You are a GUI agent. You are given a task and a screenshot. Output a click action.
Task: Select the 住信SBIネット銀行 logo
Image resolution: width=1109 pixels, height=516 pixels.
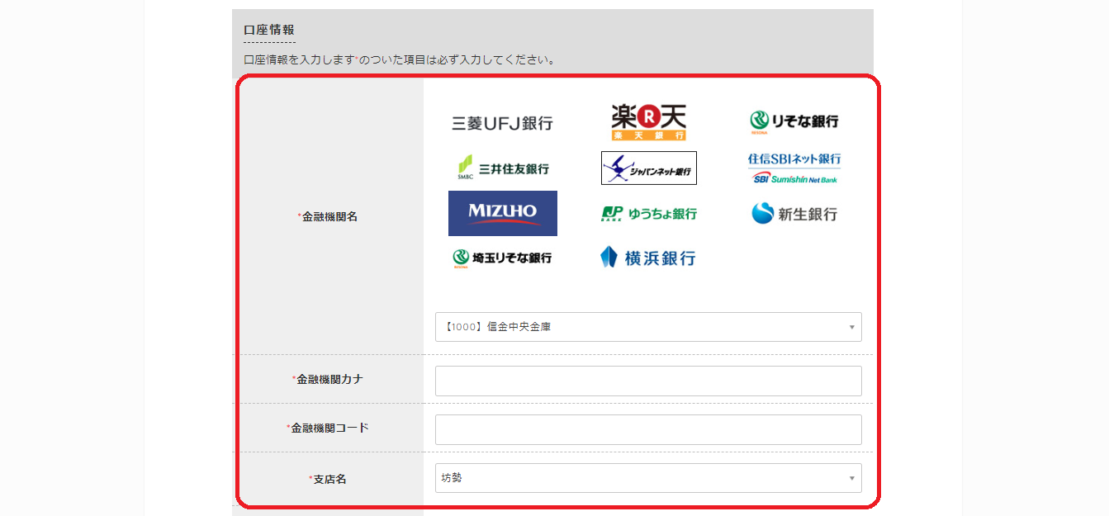pyautogui.click(x=794, y=168)
